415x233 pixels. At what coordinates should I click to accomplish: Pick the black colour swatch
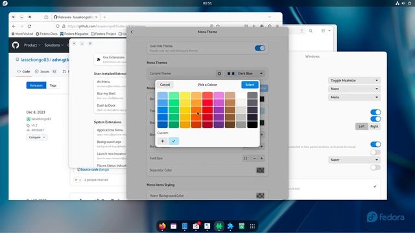(252, 124)
